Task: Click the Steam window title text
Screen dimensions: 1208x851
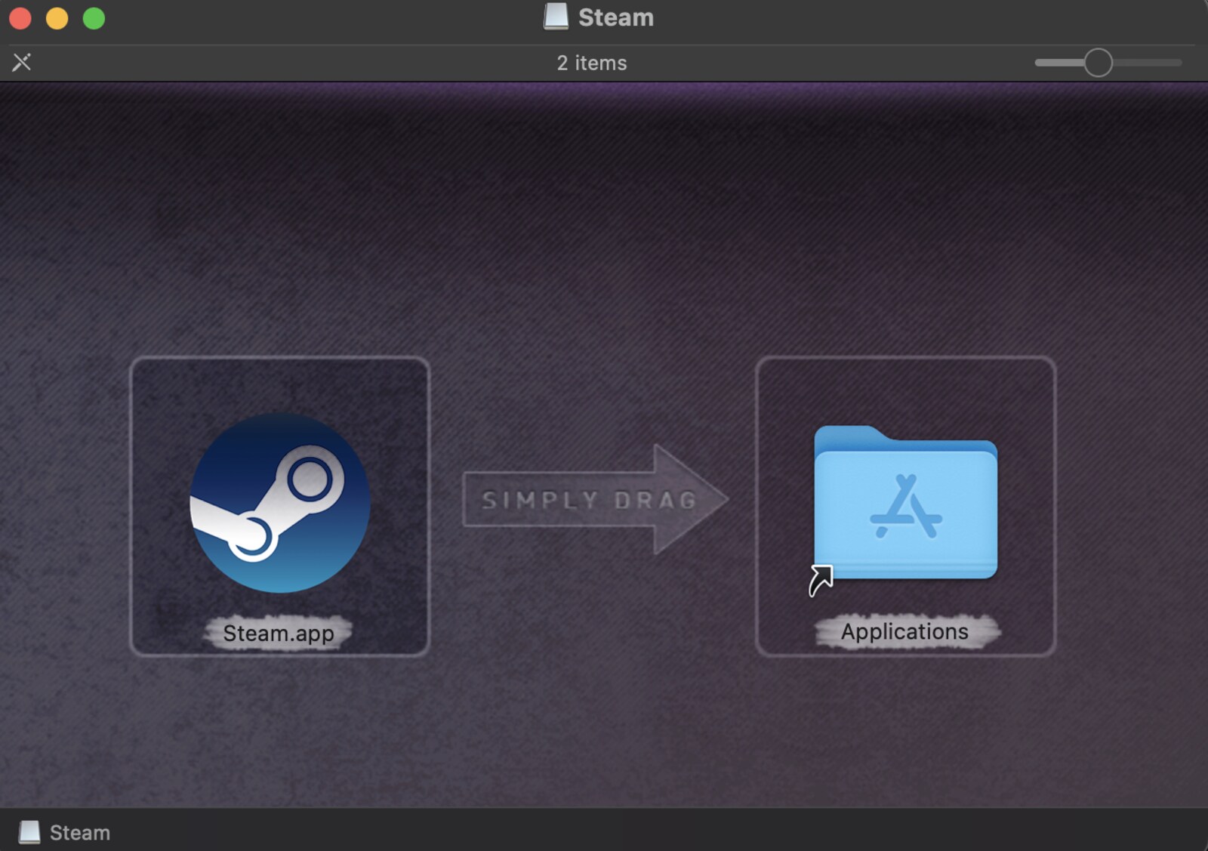Action: [616, 17]
